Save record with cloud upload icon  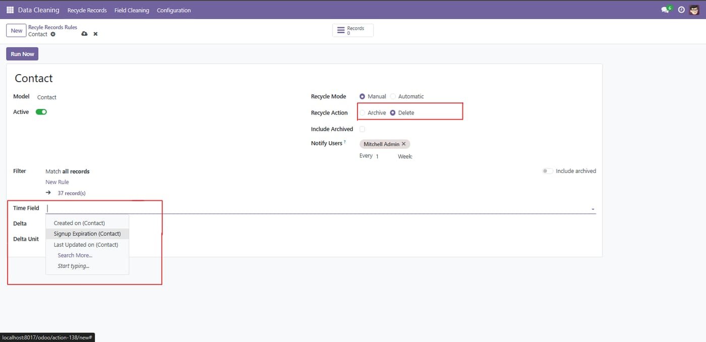point(84,34)
